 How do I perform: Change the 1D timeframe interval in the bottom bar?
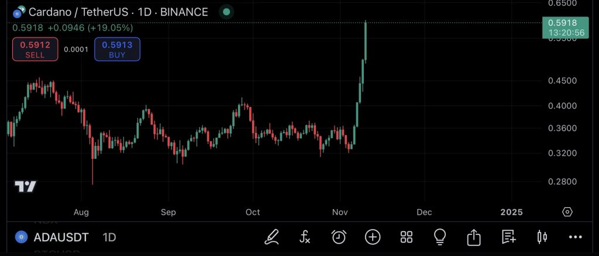point(109,237)
